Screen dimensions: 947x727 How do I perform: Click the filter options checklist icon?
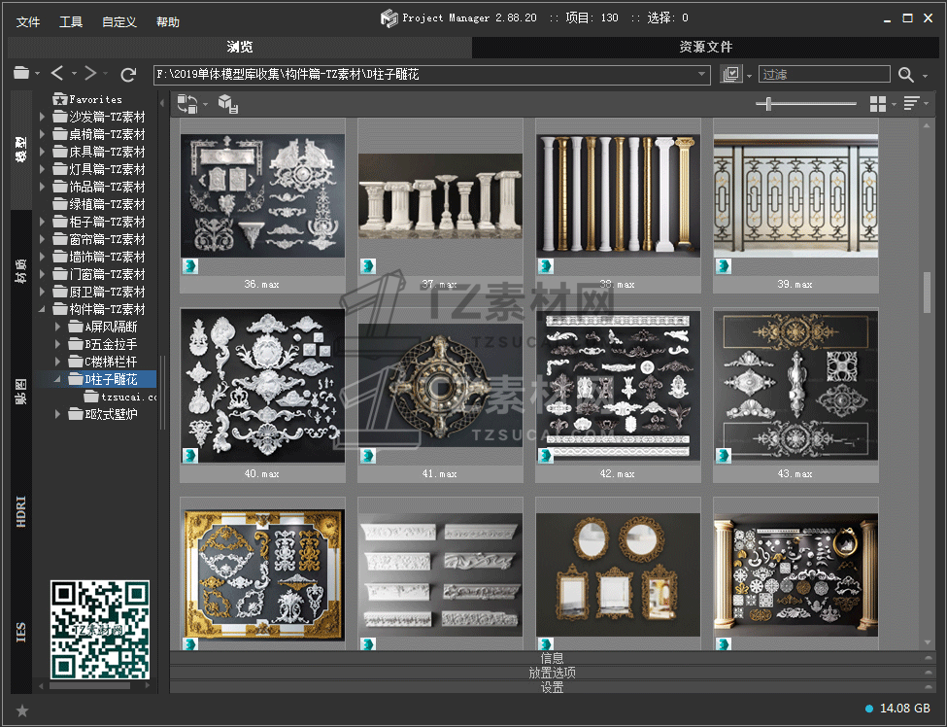[x=731, y=75]
